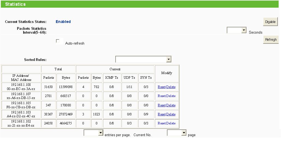Expand the Sorted Rules dropdown
The width and height of the screenshot is (286, 143).
[x=143, y=59]
